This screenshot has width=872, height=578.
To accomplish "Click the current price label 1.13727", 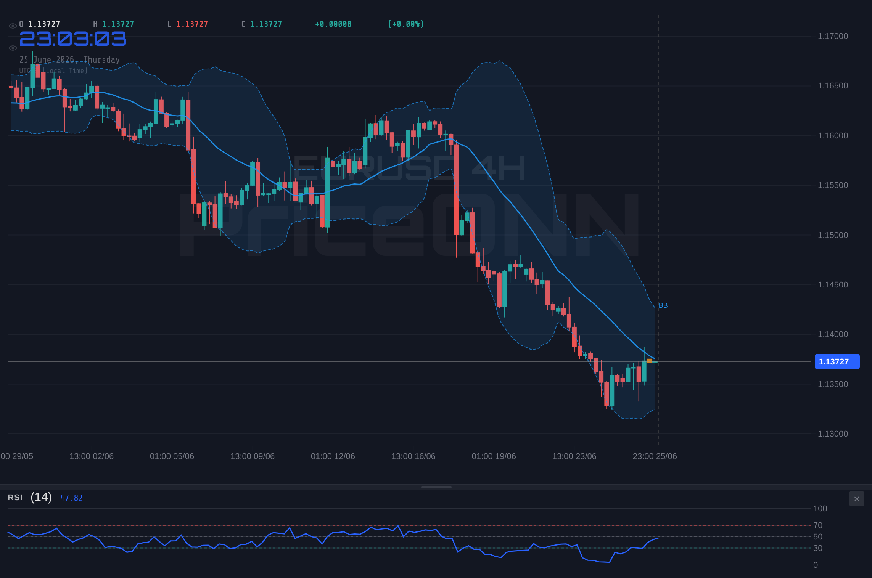I will (837, 361).
